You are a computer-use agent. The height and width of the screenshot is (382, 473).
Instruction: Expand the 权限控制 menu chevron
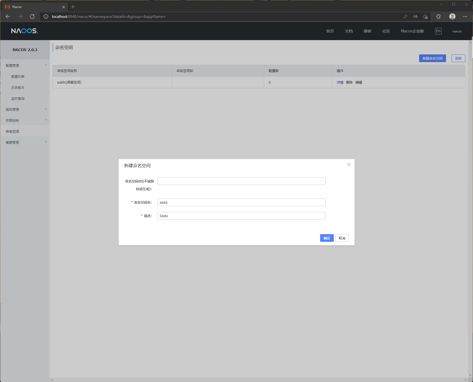(x=46, y=120)
